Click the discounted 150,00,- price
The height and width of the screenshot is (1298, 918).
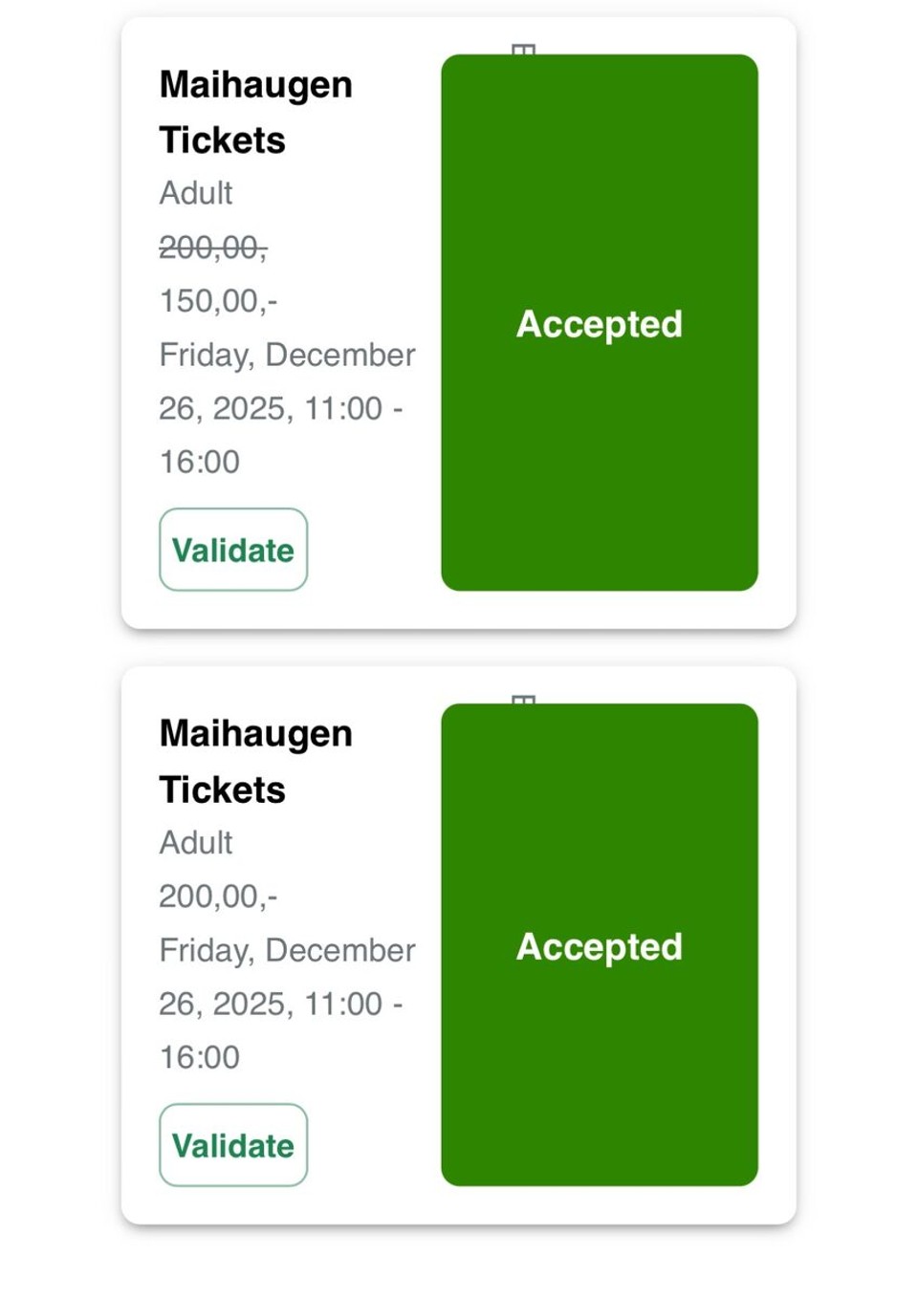(x=218, y=301)
